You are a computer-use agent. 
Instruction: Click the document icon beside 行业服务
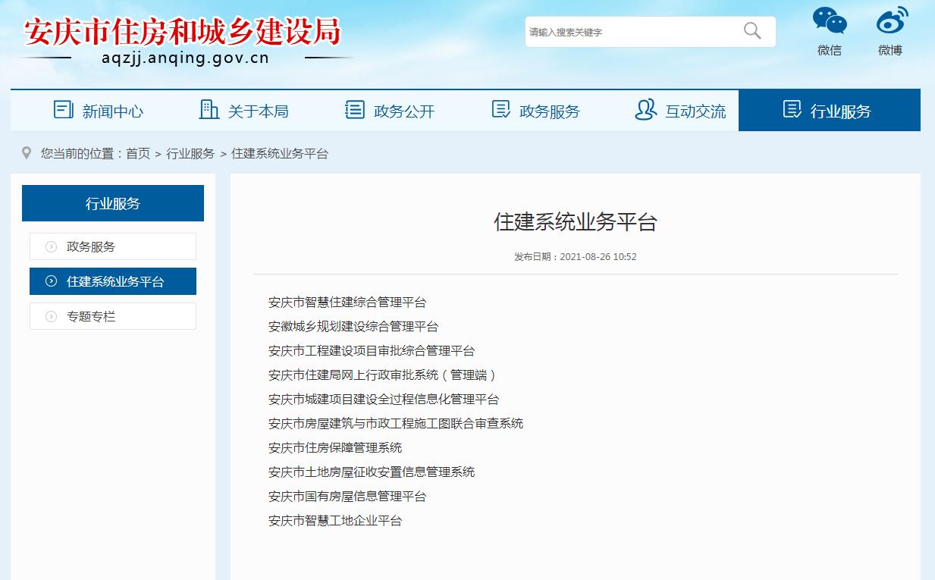791,110
